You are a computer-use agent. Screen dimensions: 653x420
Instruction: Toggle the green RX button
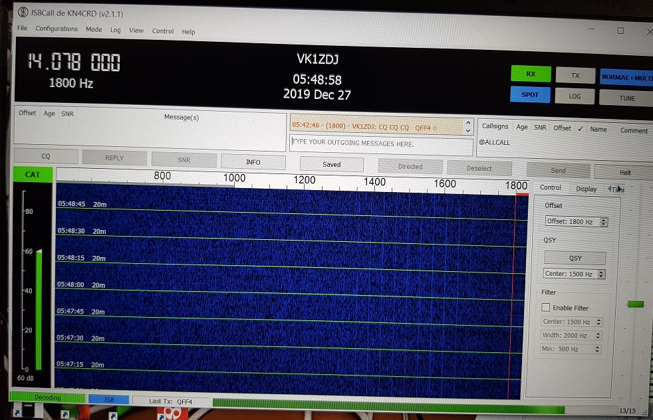click(531, 74)
